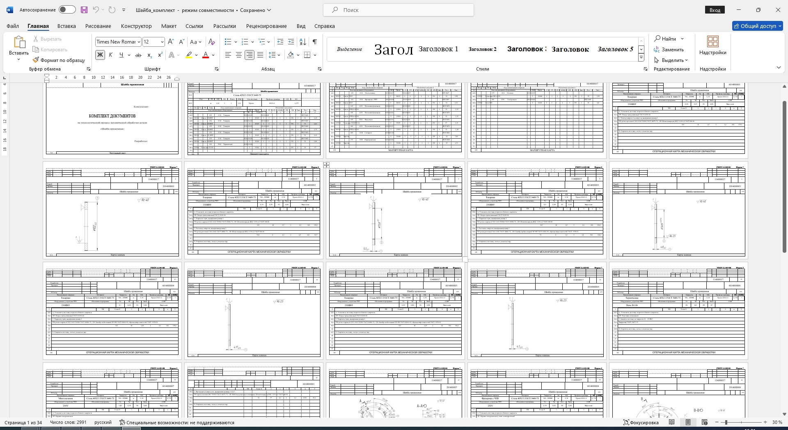Apply strikethrough text formatting
This screenshot has width=788, height=430.
point(138,55)
